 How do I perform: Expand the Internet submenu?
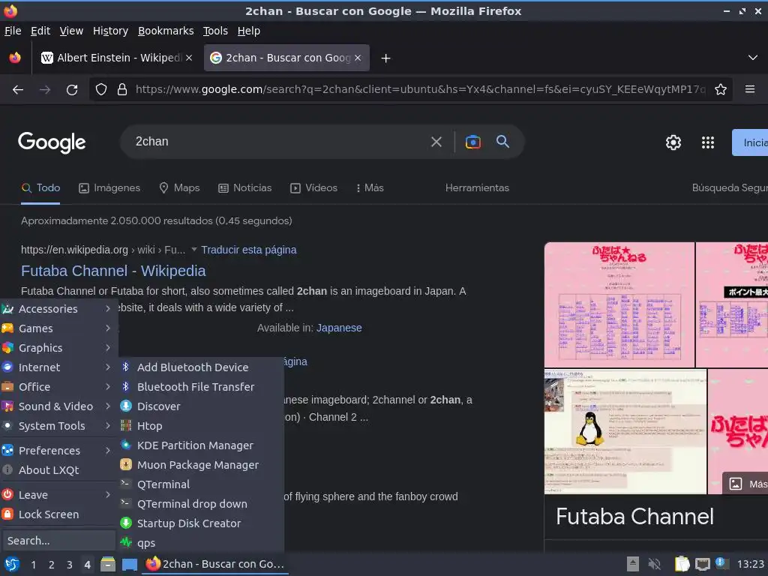click(x=58, y=367)
